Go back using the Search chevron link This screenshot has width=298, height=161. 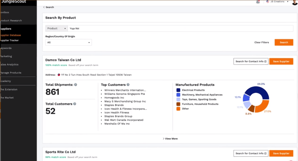point(49,7)
